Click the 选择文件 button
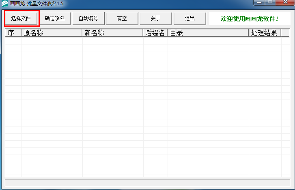 (x=21, y=18)
